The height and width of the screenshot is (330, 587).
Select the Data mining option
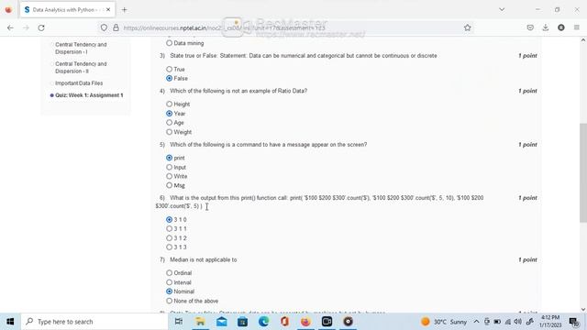[169, 43]
